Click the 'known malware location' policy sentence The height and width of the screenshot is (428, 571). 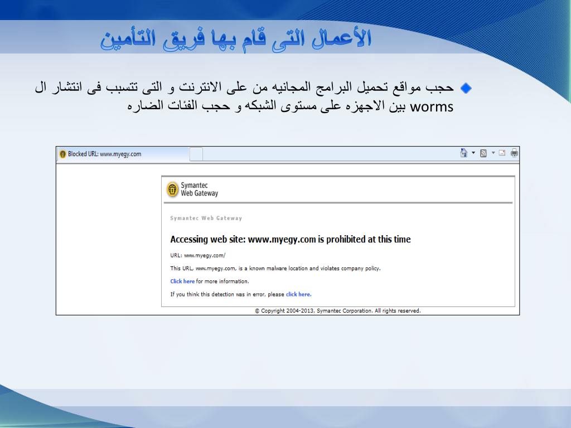point(275,269)
